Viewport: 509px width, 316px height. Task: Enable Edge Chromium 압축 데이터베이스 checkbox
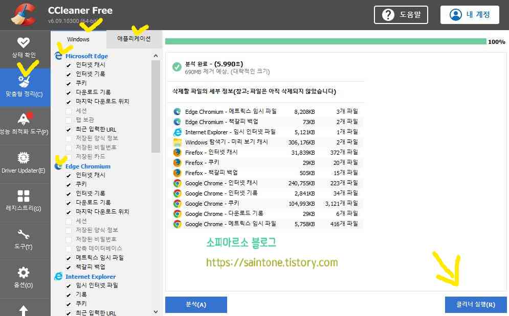tap(69, 249)
